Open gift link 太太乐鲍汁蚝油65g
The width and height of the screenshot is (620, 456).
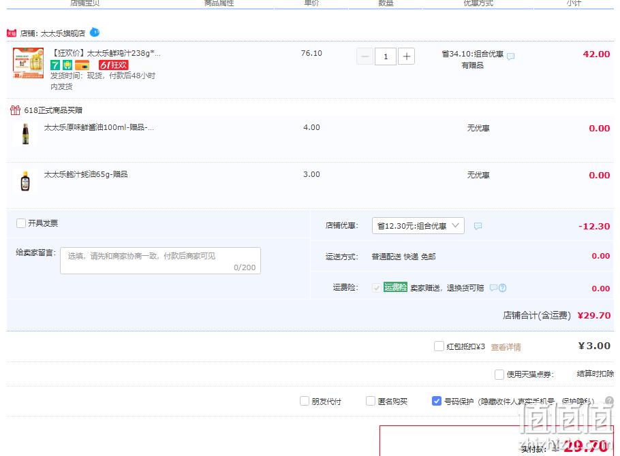coord(86,174)
